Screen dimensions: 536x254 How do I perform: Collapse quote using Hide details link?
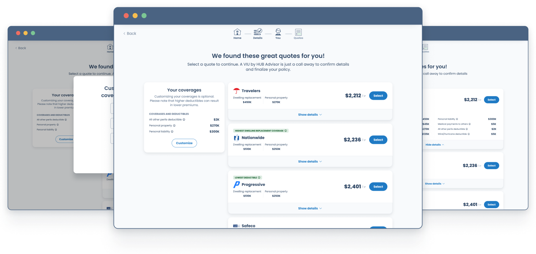click(435, 145)
